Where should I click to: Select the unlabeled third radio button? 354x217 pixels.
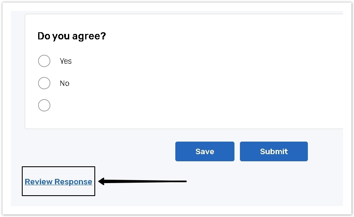coord(44,105)
